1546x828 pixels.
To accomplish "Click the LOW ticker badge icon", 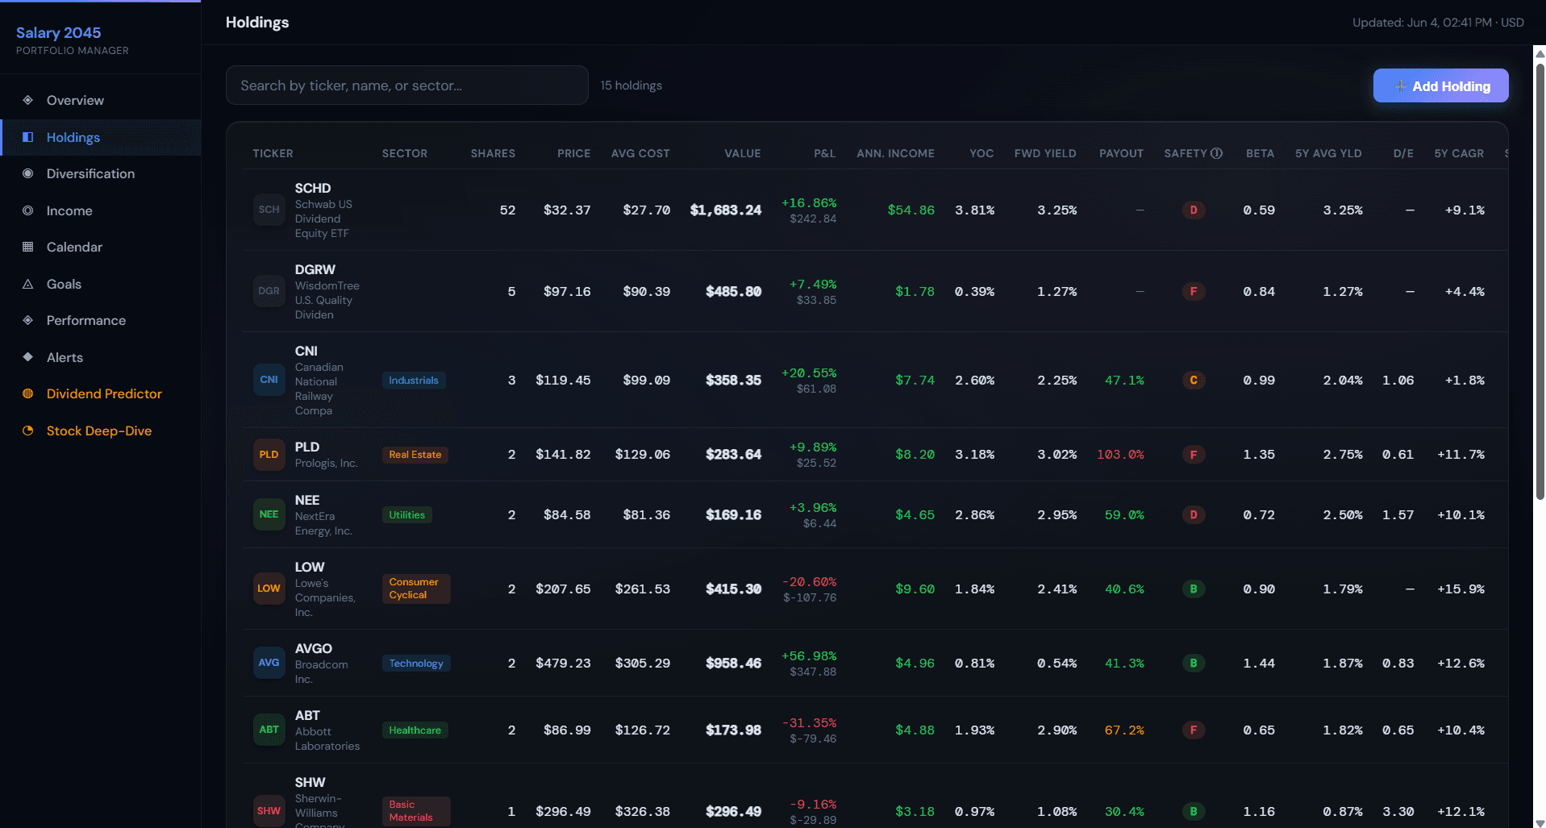I will tap(269, 589).
